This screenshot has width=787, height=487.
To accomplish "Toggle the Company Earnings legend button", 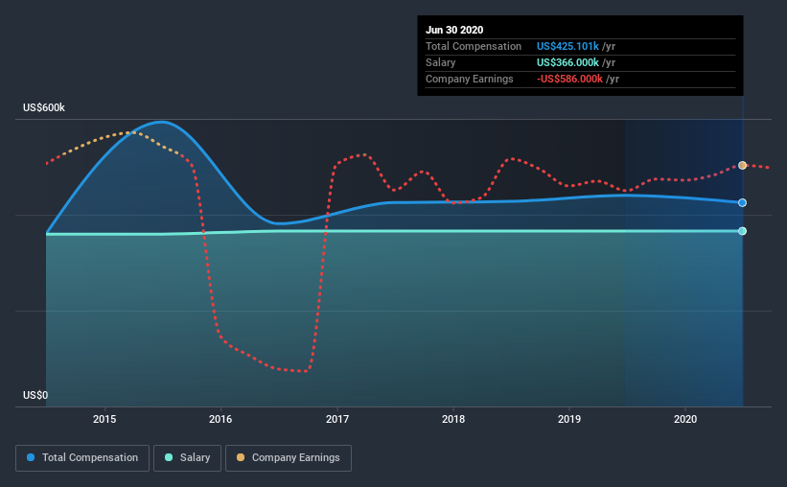I will tap(289, 458).
